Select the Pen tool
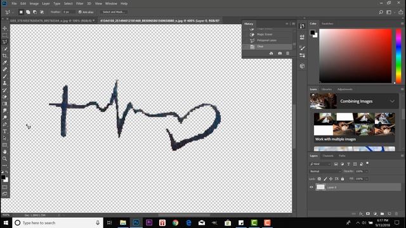The image size is (406, 228). tap(4, 124)
